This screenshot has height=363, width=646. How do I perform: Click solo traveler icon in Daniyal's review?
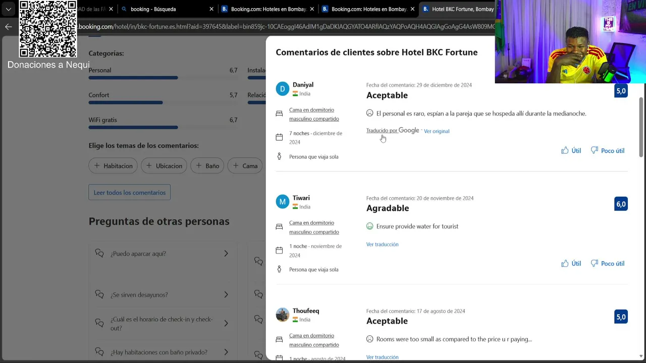[279, 156]
